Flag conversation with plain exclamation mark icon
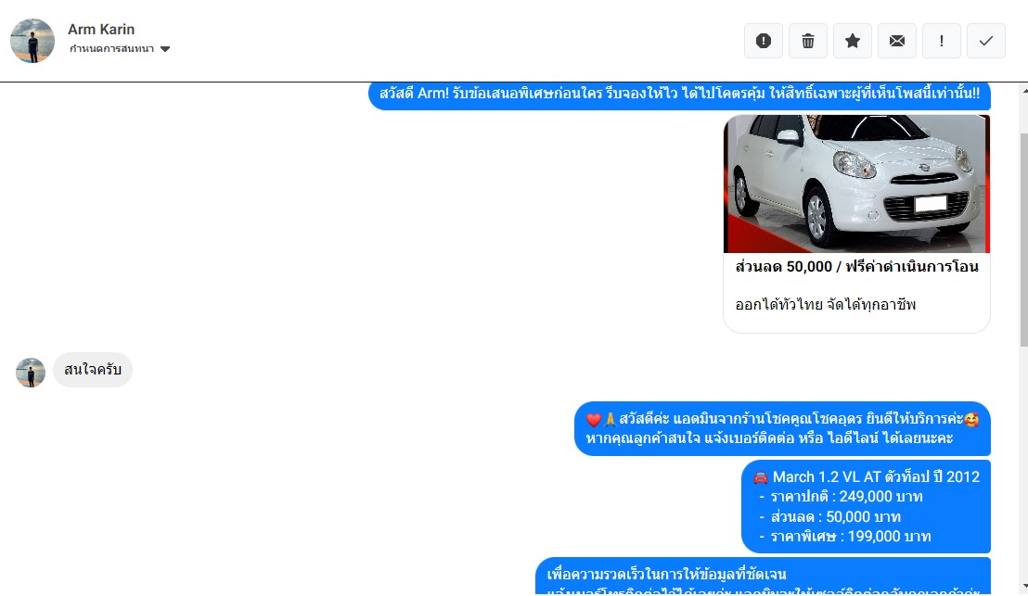Viewport: 1028px width, 596px height. coord(942,41)
